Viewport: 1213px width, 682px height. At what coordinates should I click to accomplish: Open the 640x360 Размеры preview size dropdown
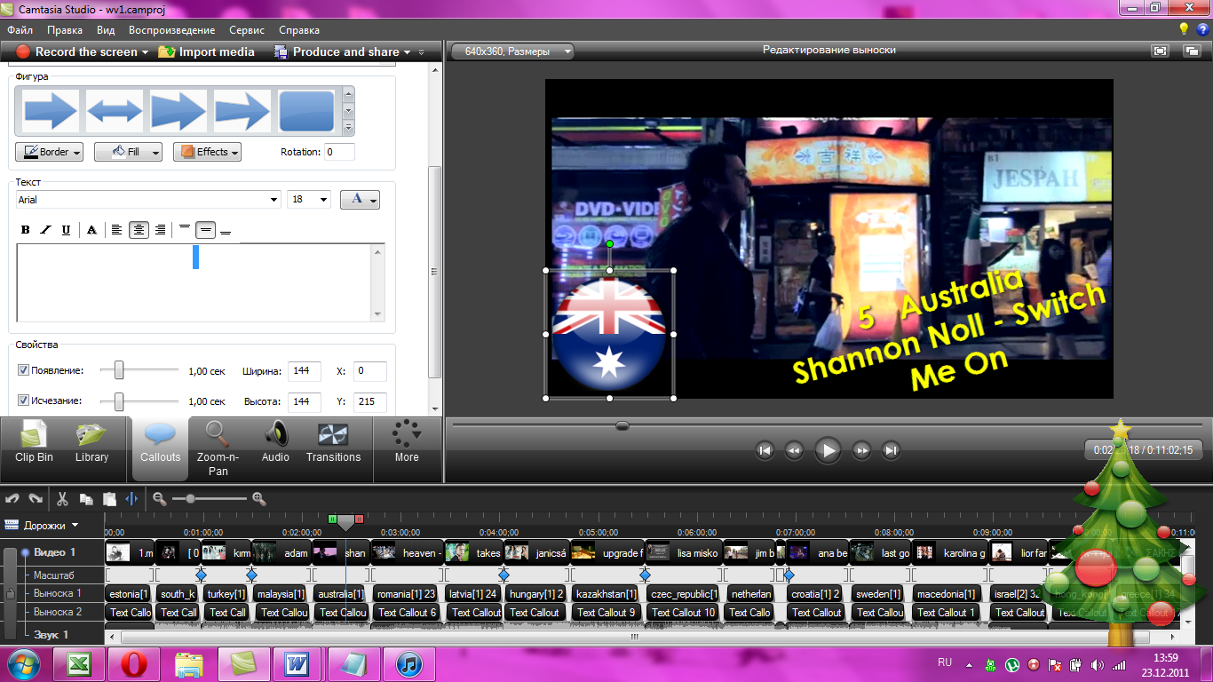512,52
